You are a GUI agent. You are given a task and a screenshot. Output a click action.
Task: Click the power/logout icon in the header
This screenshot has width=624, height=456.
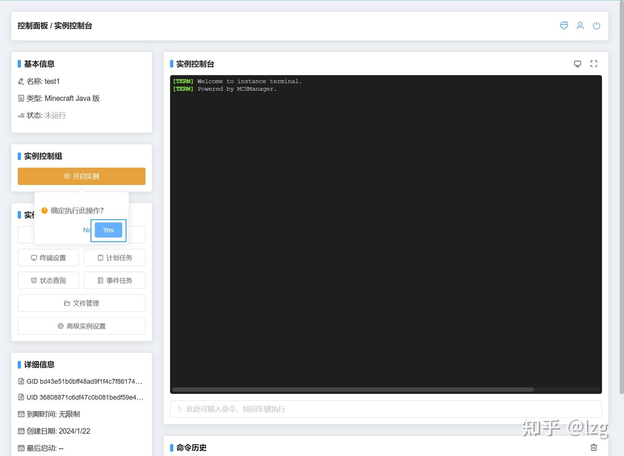597,26
